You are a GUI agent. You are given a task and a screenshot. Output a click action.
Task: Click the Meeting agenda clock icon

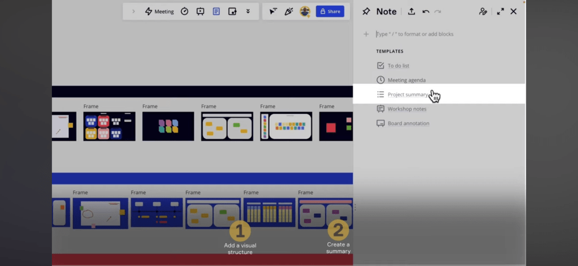click(380, 80)
